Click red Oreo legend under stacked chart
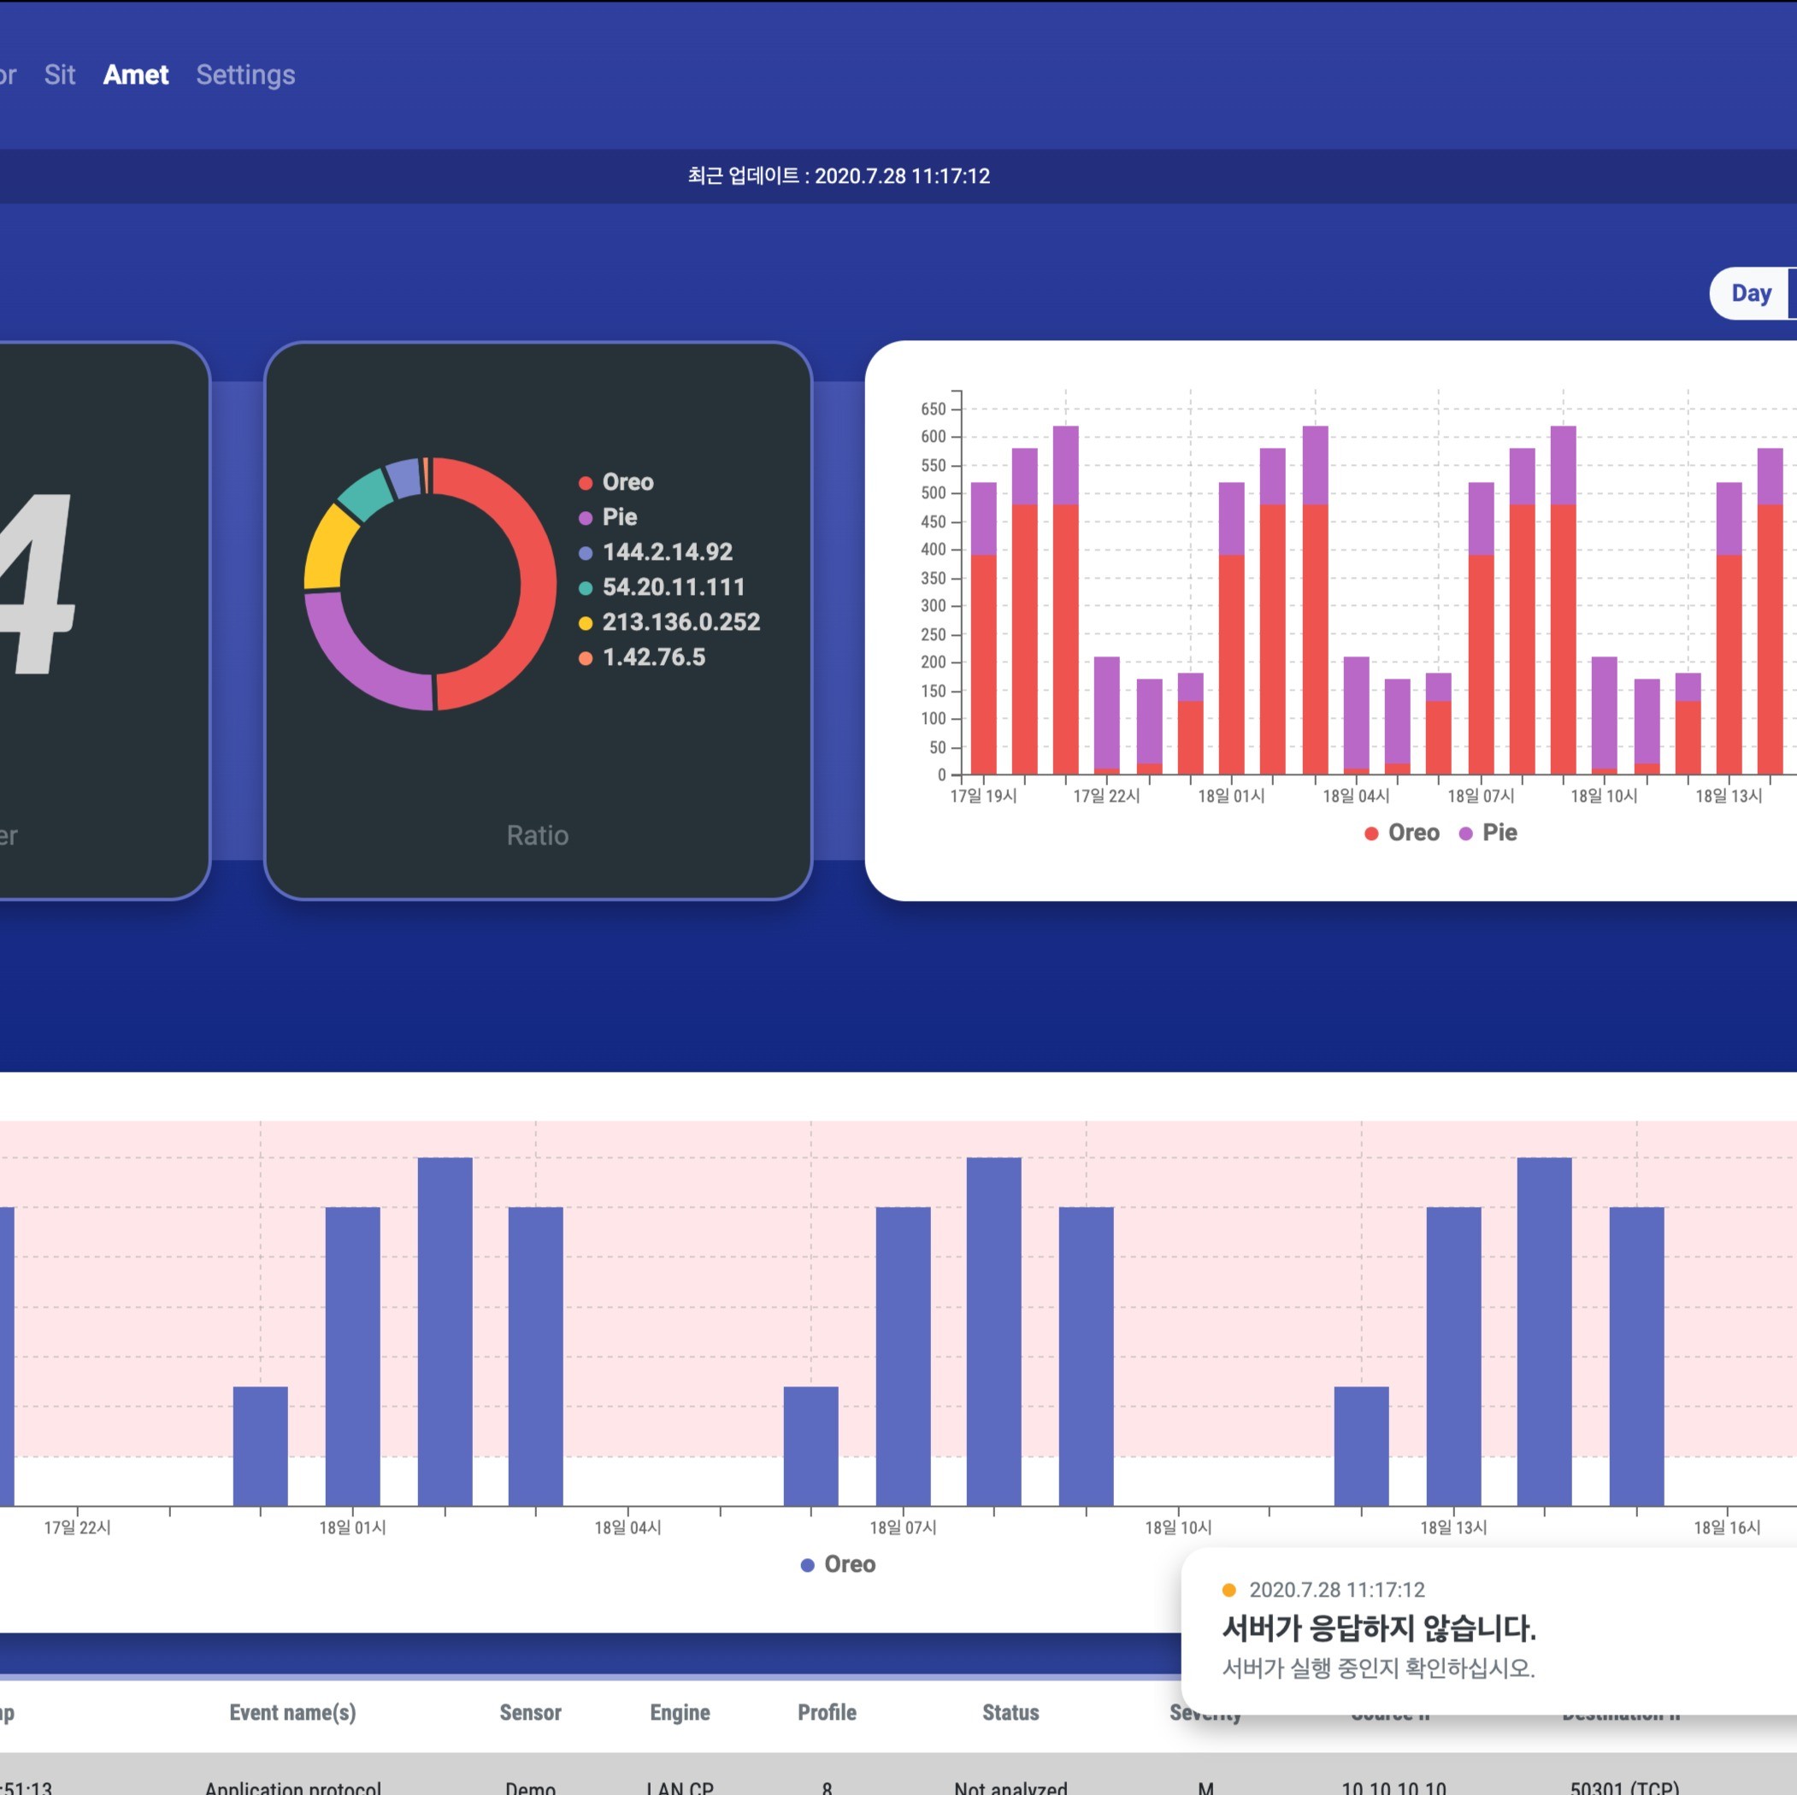Screen dimensions: 1797x1795 (x=1401, y=833)
